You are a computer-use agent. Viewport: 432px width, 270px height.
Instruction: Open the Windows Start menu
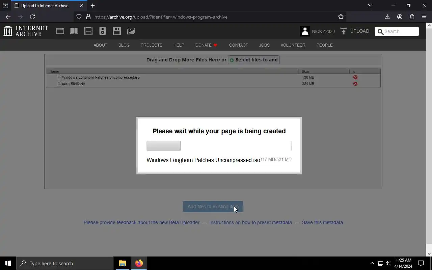(8, 263)
